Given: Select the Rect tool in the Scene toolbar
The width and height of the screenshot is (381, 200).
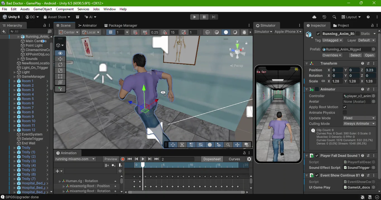Looking at the screenshot, I should pos(60,76).
